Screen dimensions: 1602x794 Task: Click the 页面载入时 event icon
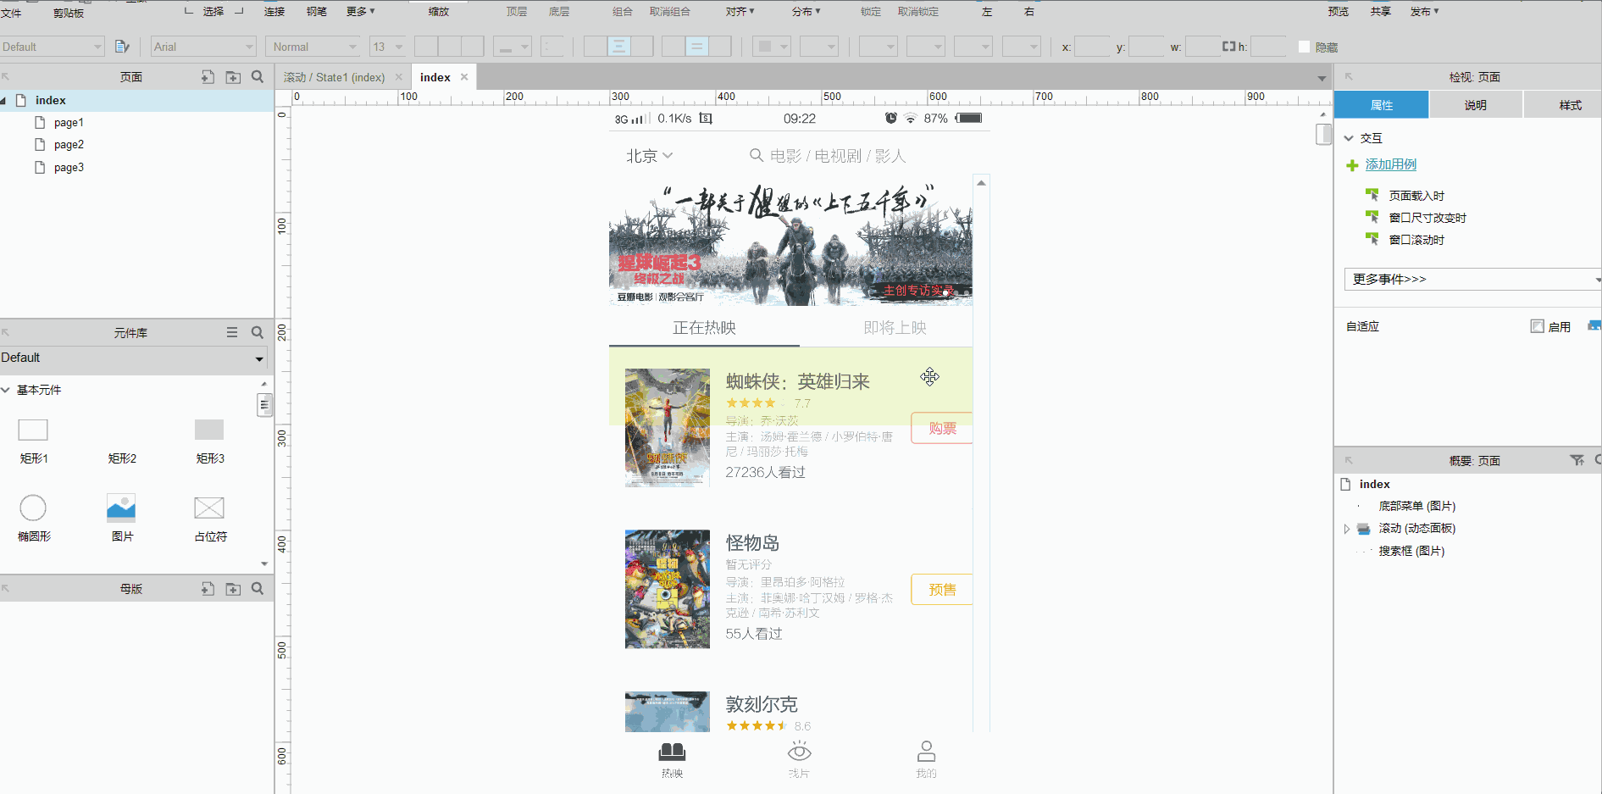[x=1372, y=195]
